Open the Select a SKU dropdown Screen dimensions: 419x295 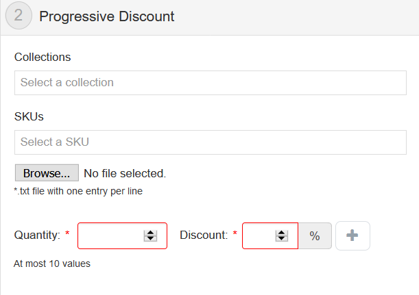pyautogui.click(x=210, y=142)
